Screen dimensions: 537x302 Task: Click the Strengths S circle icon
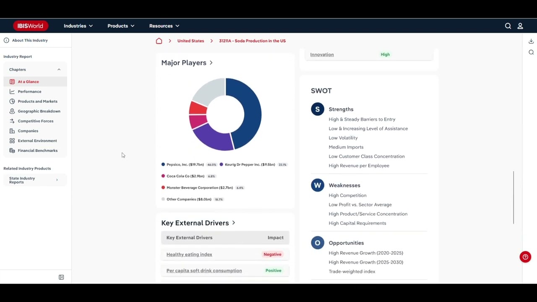click(318, 109)
